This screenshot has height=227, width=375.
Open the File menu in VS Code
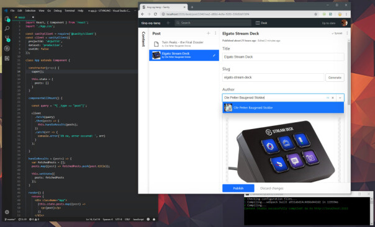click(12, 11)
